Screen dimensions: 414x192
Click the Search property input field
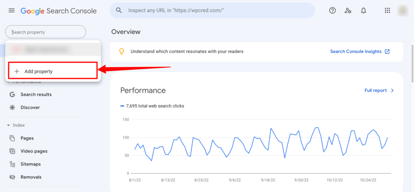point(46,32)
